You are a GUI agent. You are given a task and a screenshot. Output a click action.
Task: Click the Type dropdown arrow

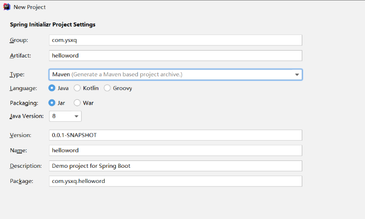click(x=297, y=75)
